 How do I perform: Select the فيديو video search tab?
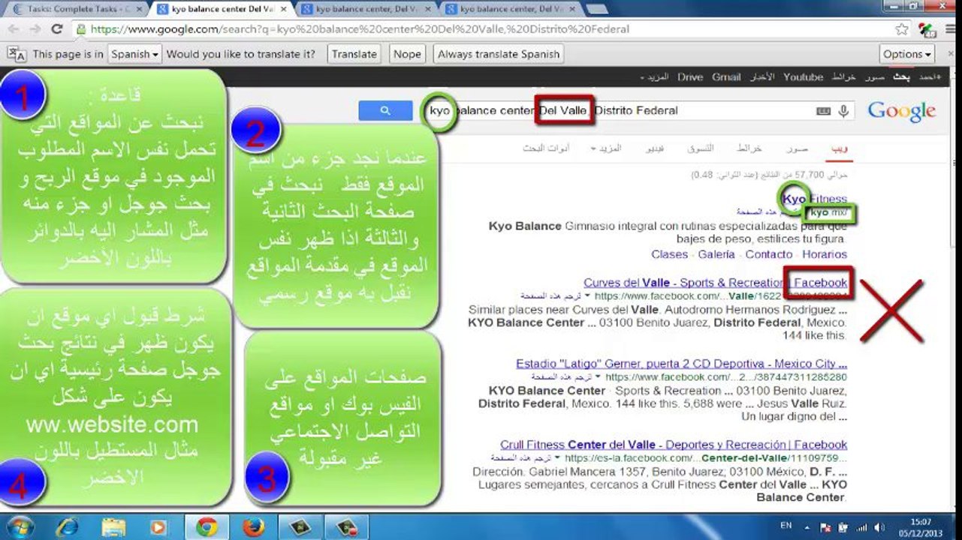pyautogui.click(x=656, y=148)
